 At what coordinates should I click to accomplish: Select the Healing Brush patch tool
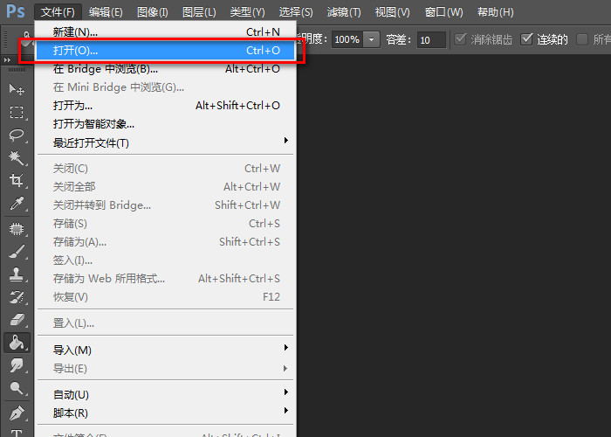click(17, 229)
